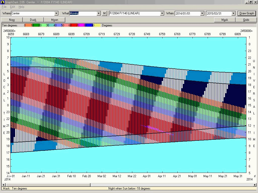Click the Now button
258x193 pixels.
12,20
